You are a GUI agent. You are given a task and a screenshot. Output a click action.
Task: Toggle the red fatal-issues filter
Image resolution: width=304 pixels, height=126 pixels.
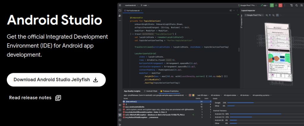[x=190, y=95]
